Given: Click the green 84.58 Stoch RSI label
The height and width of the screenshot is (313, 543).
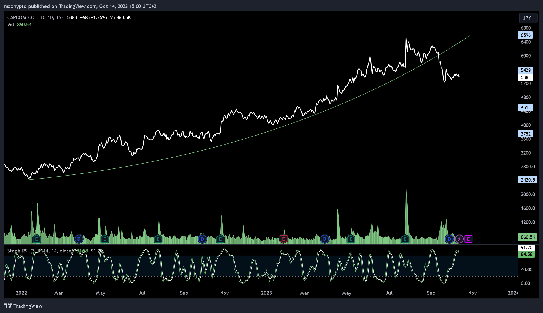Looking at the screenshot, I should coord(526,254).
